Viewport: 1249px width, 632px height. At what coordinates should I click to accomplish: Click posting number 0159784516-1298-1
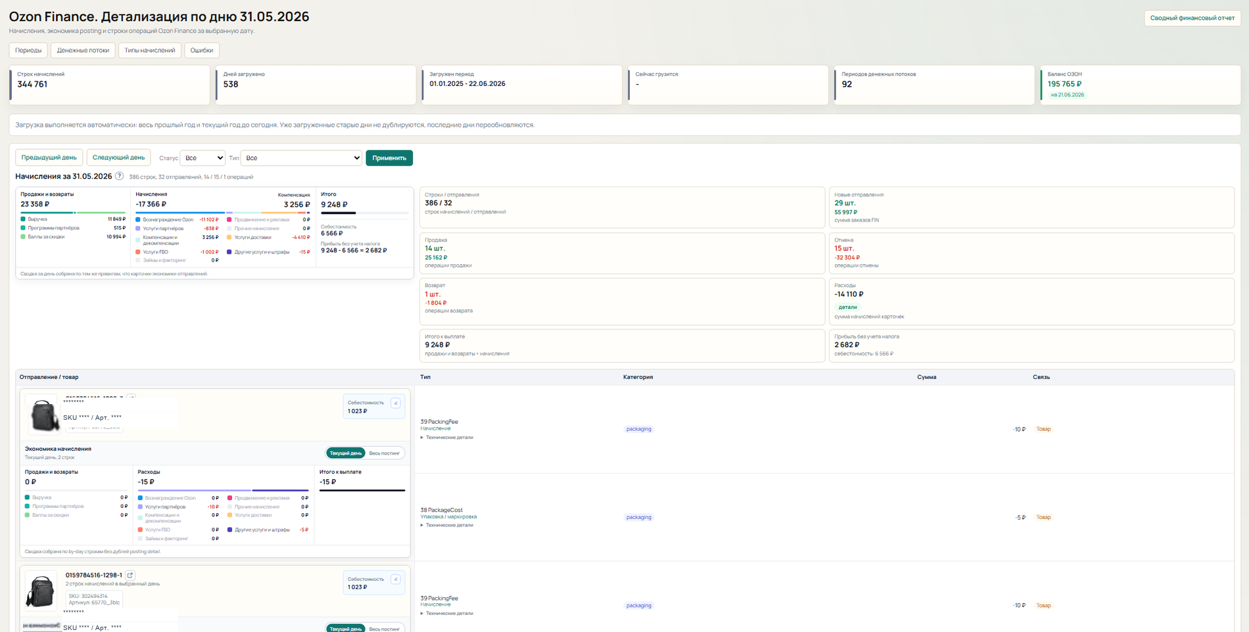(94, 575)
